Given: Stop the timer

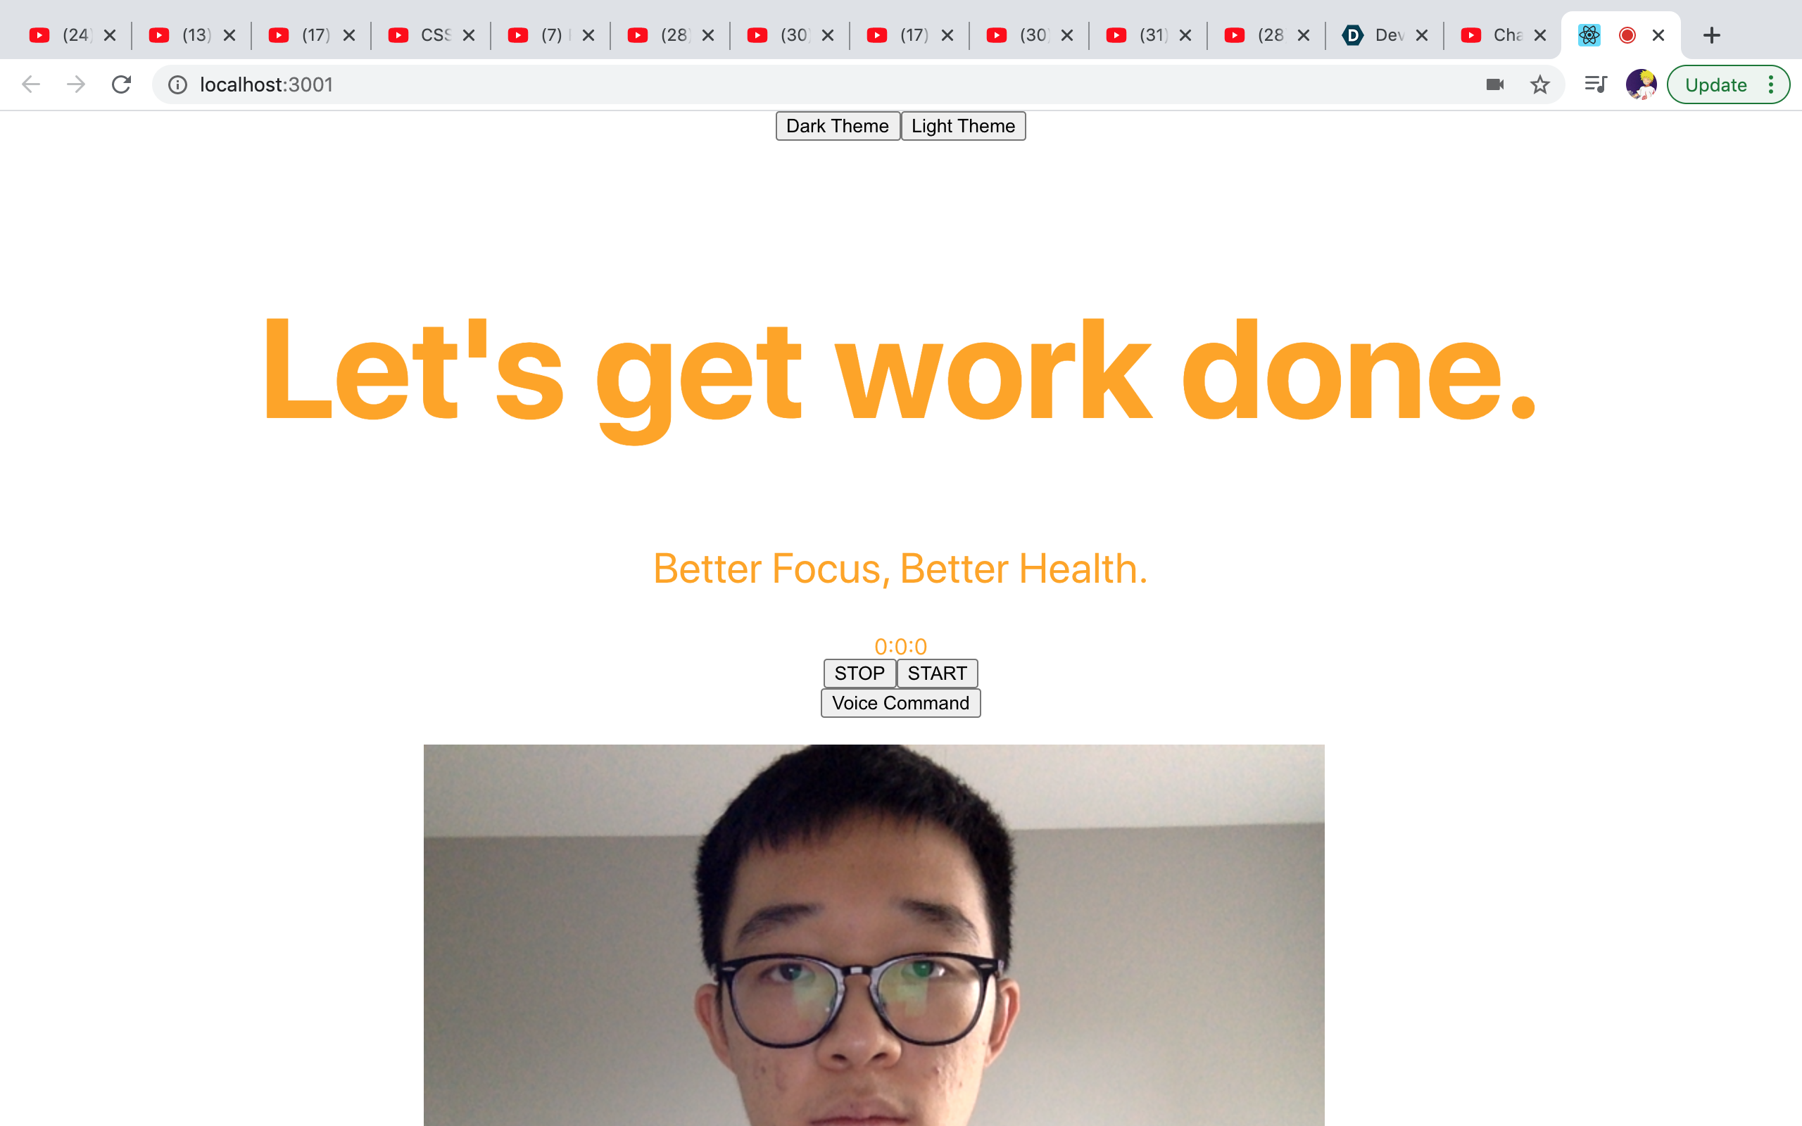Looking at the screenshot, I should coord(859,673).
